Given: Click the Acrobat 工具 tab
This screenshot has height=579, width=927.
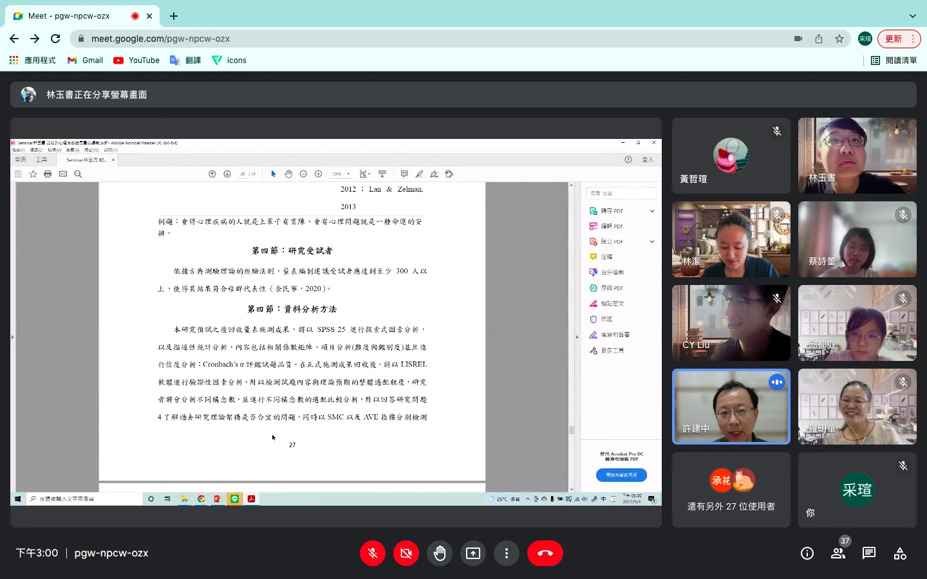Looking at the screenshot, I should [x=41, y=160].
